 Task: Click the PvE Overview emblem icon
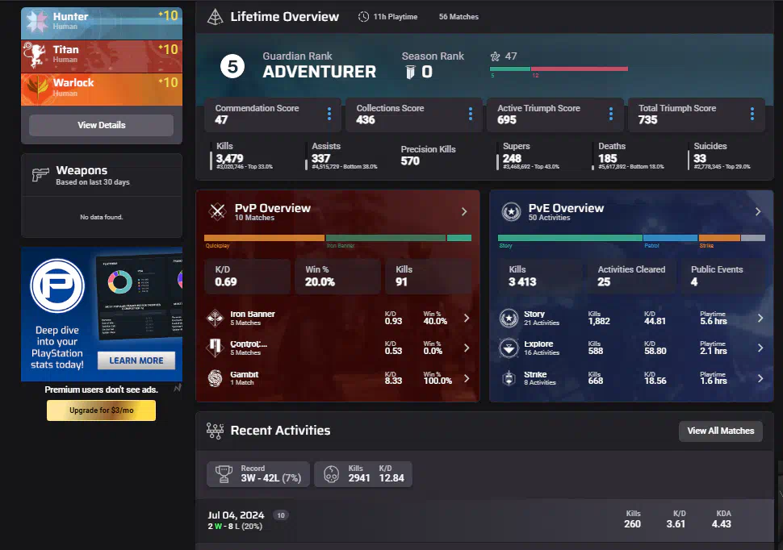511,211
